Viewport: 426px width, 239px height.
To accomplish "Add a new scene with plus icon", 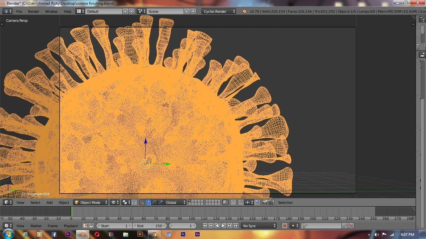I will (x=187, y=11).
